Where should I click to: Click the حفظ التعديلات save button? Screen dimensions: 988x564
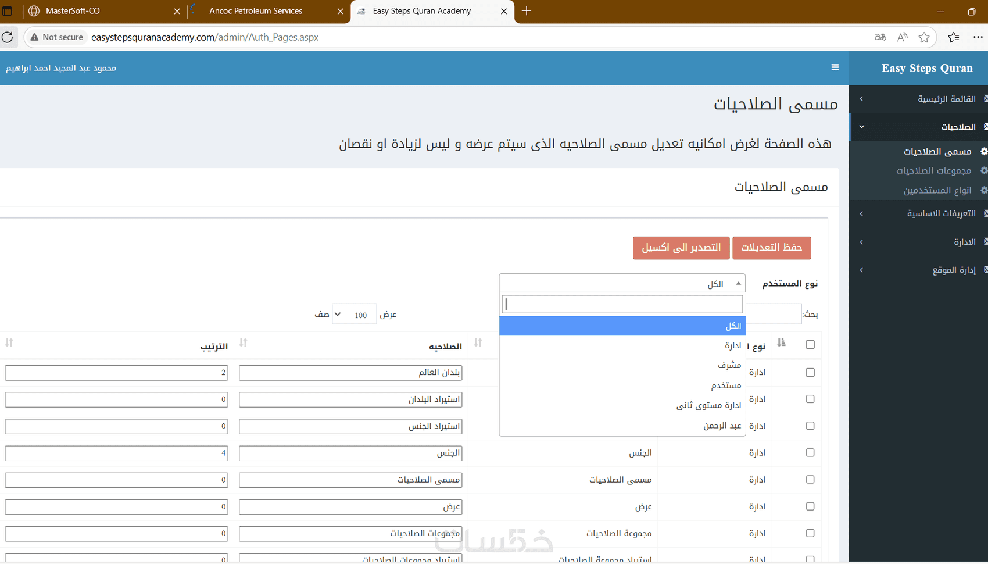772,248
